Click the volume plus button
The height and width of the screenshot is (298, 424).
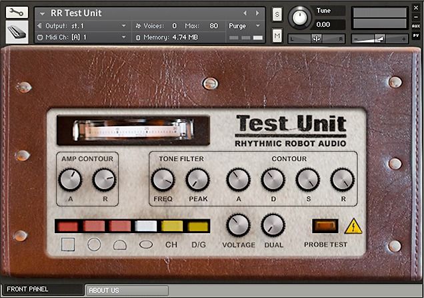pyautogui.click(x=403, y=39)
